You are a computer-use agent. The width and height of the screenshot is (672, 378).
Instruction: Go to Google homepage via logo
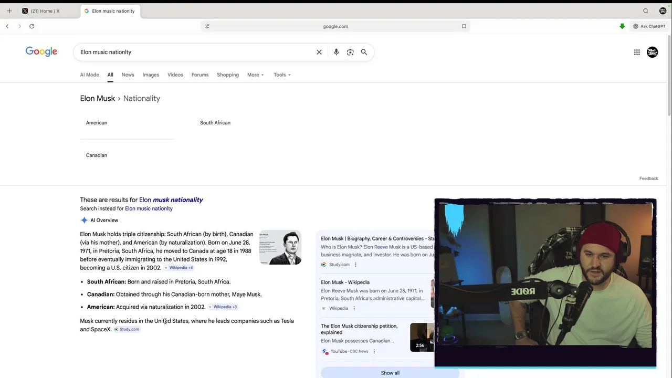point(41,51)
